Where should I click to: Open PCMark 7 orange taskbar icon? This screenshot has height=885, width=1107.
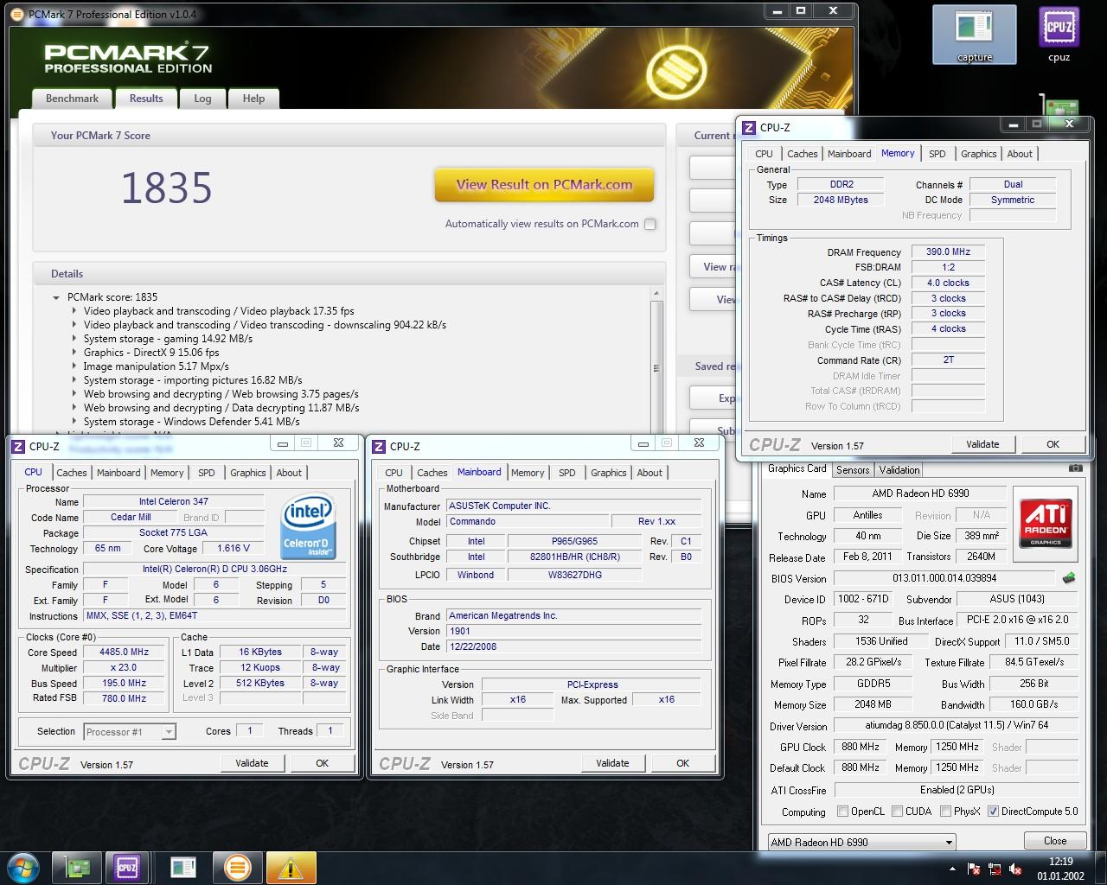[237, 867]
